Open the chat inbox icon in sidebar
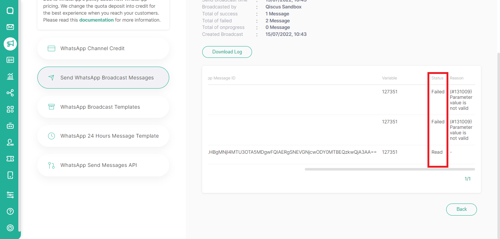 10,10
